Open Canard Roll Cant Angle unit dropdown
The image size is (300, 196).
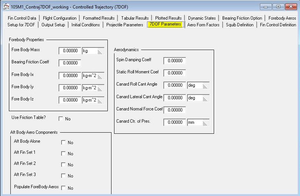[198, 85]
